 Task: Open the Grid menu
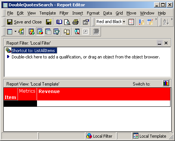click(119, 13)
